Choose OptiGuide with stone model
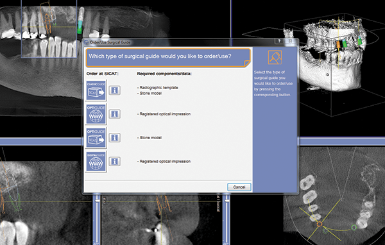 click(96, 138)
